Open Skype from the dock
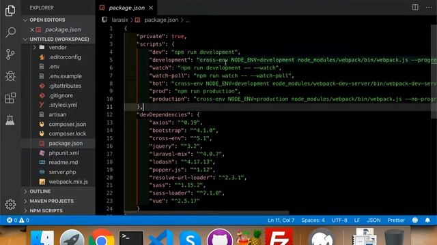Image resolution: width=437 pixels, height=245 pixels. (x=190, y=238)
